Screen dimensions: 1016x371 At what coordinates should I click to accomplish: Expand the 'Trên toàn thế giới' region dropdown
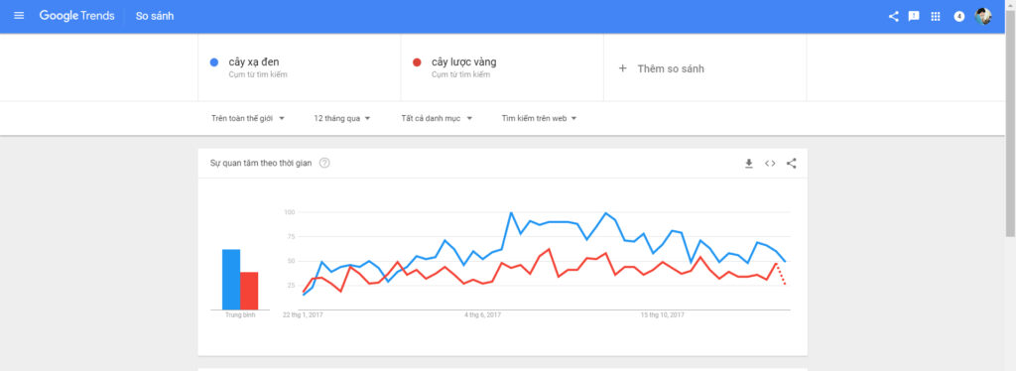pyautogui.click(x=248, y=118)
